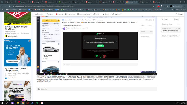Open the Яндекс Маркет bookmark

click(11, 10)
